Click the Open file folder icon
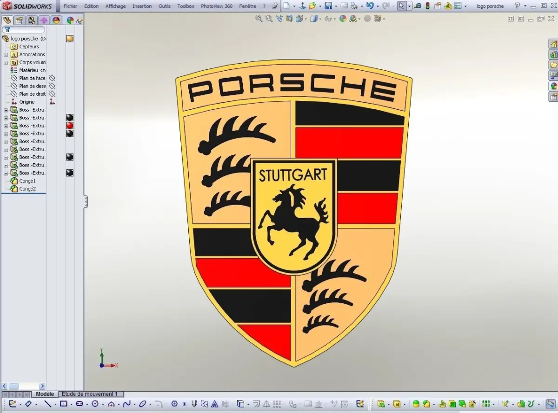This screenshot has height=413, width=558. pyautogui.click(x=312, y=6)
